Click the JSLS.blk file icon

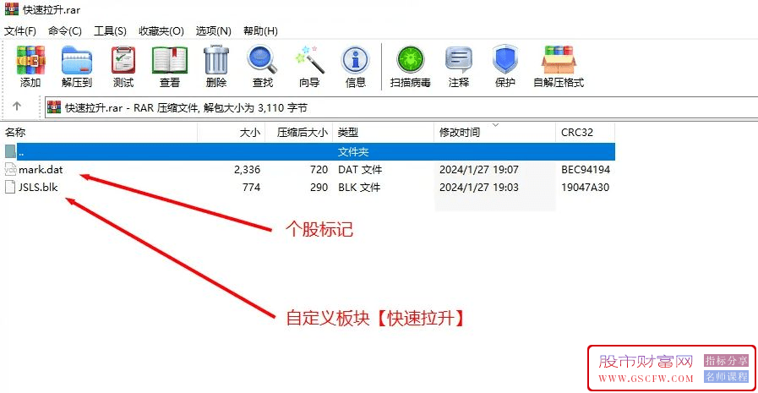[x=10, y=187]
